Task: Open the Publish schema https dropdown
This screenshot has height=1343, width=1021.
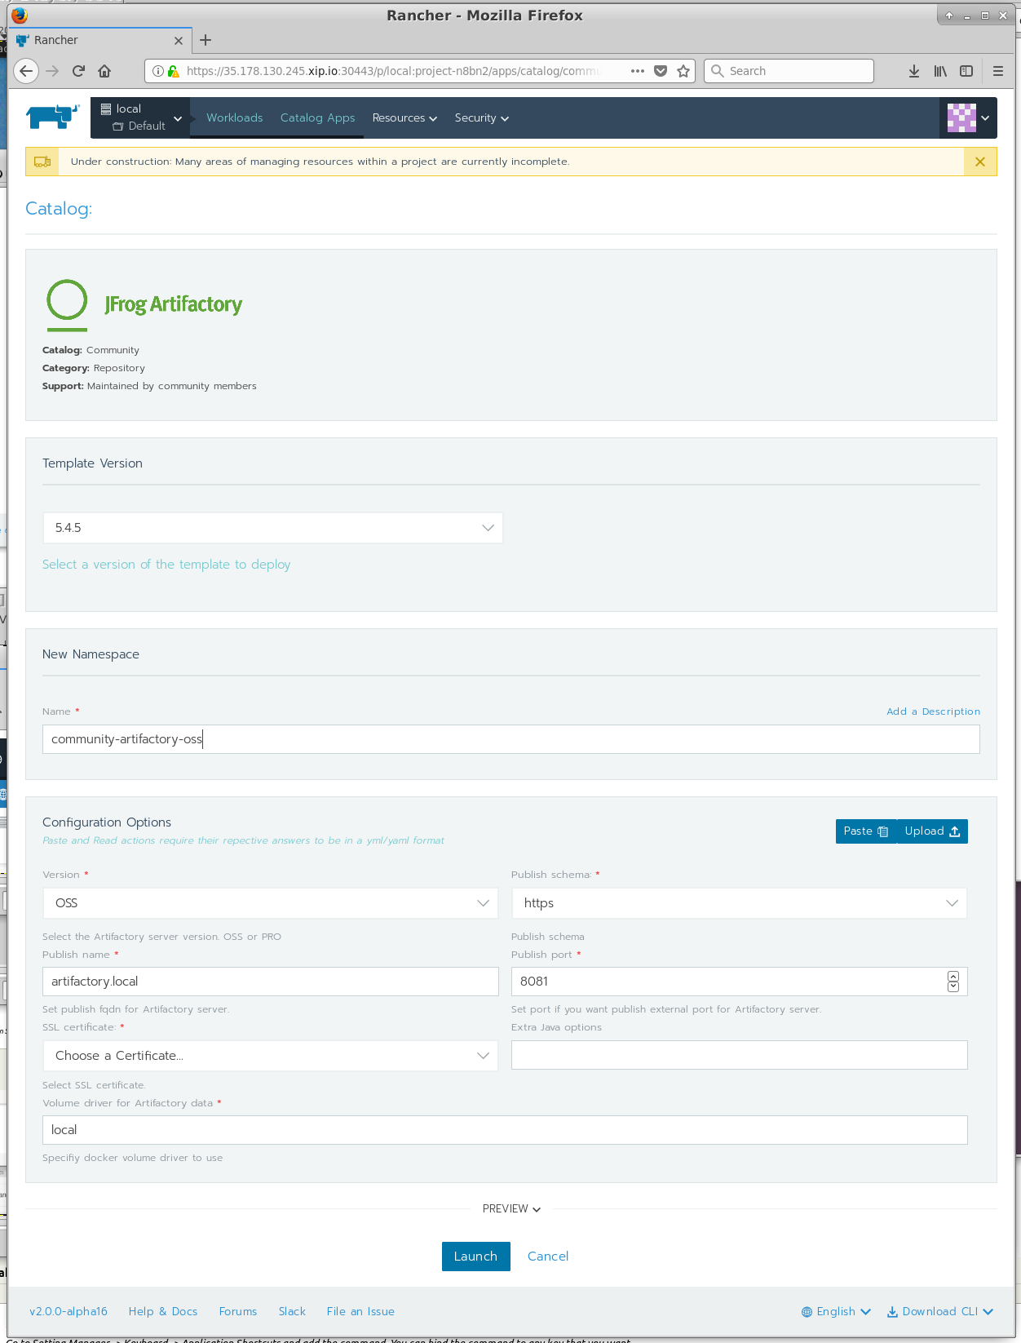Action: [x=739, y=903]
